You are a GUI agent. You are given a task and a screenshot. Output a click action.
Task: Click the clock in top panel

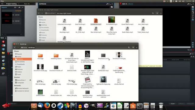[x=189, y=1]
